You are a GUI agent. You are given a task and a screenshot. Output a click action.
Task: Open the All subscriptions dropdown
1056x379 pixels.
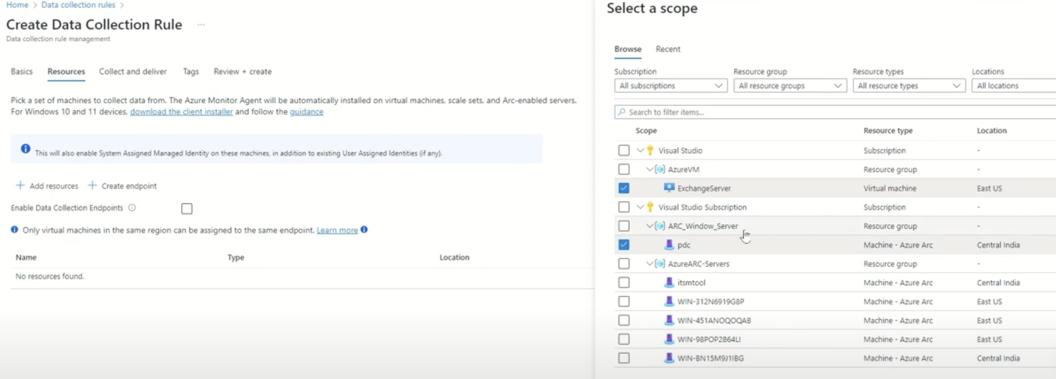[671, 86]
